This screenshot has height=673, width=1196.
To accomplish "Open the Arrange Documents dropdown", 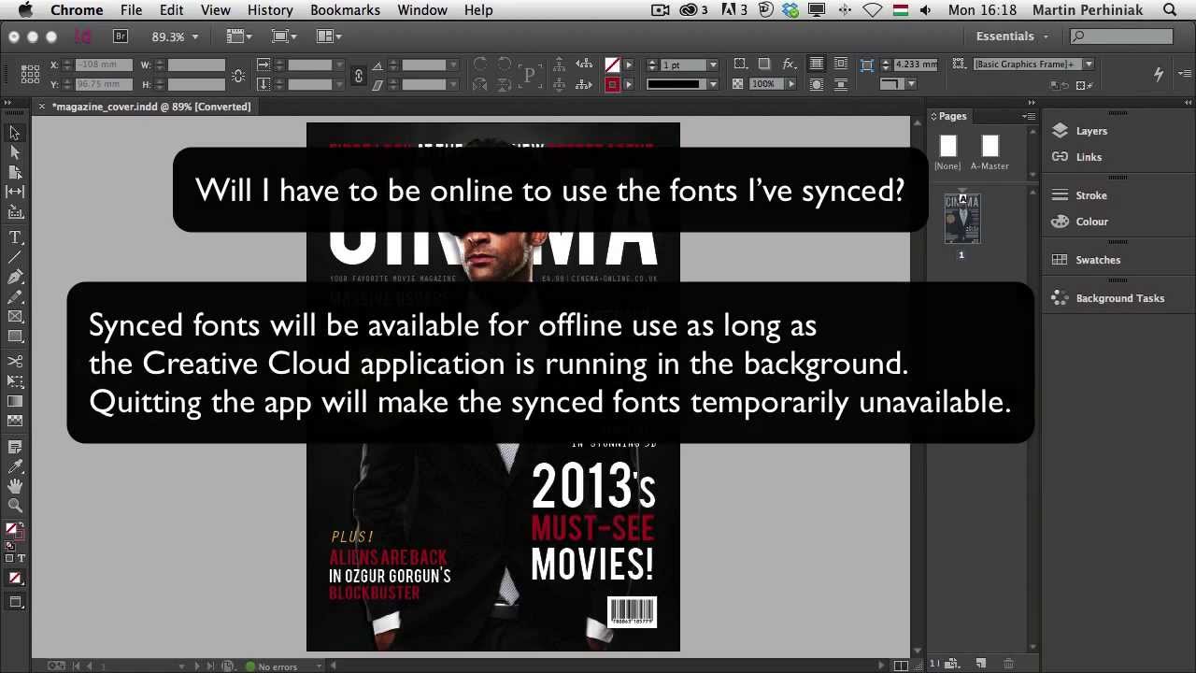I will tap(330, 36).
